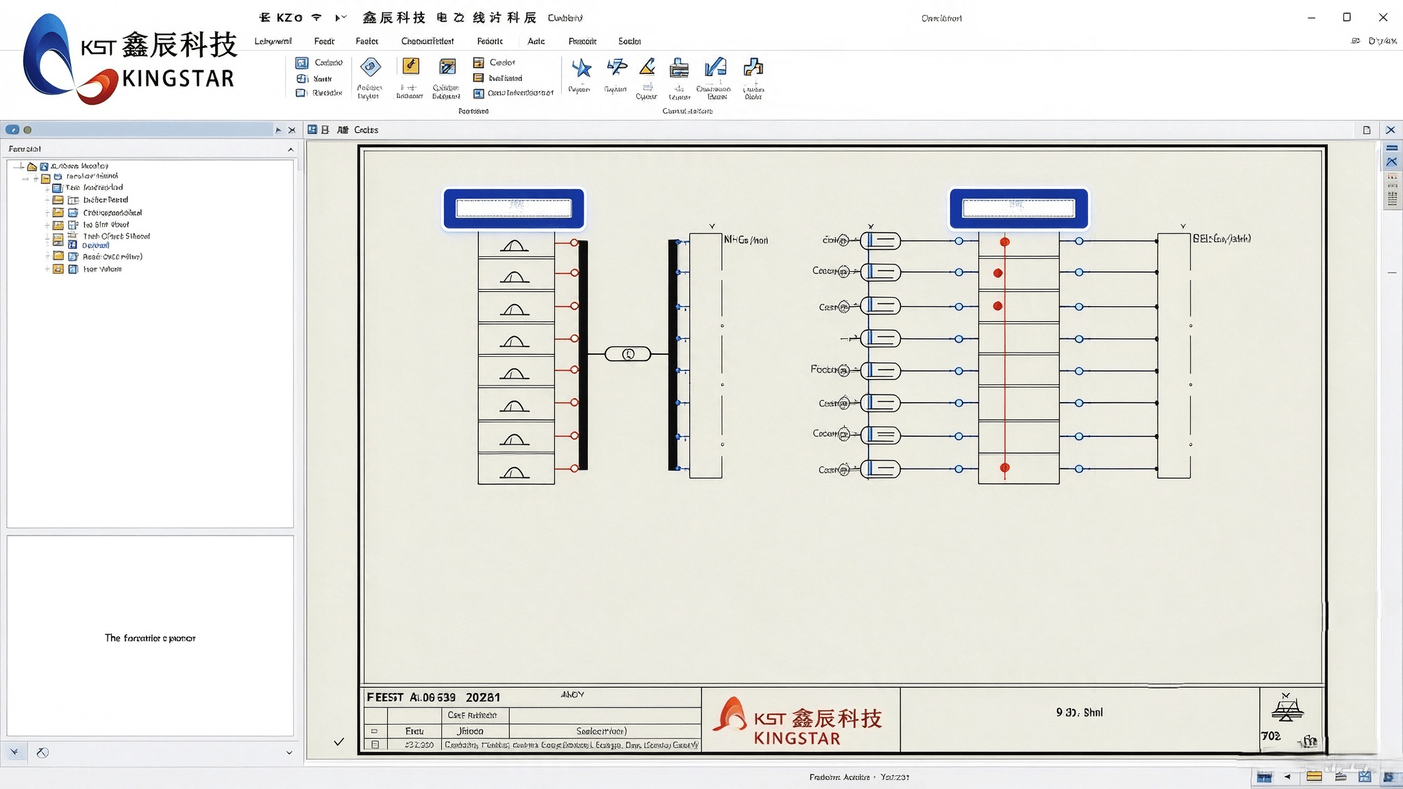Click the framed picture icon beside the star
1403x789 pixels.
[x=448, y=66]
